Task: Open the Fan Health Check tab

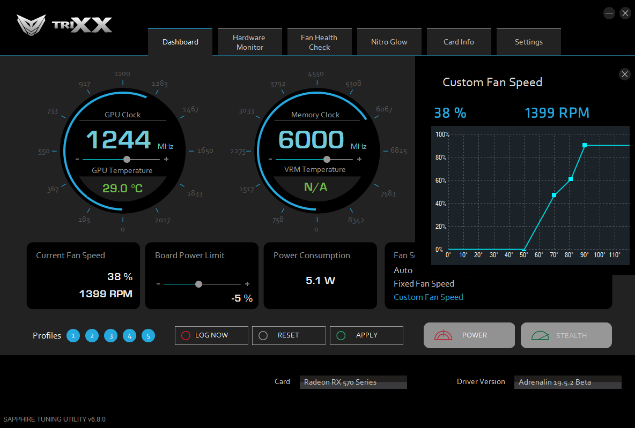Action: (320, 42)
